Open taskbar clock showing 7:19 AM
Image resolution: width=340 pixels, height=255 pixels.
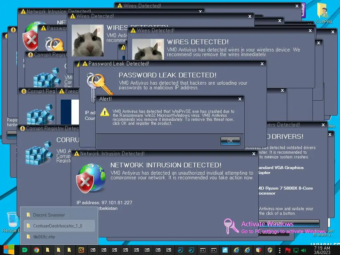[x=322, y=250]
